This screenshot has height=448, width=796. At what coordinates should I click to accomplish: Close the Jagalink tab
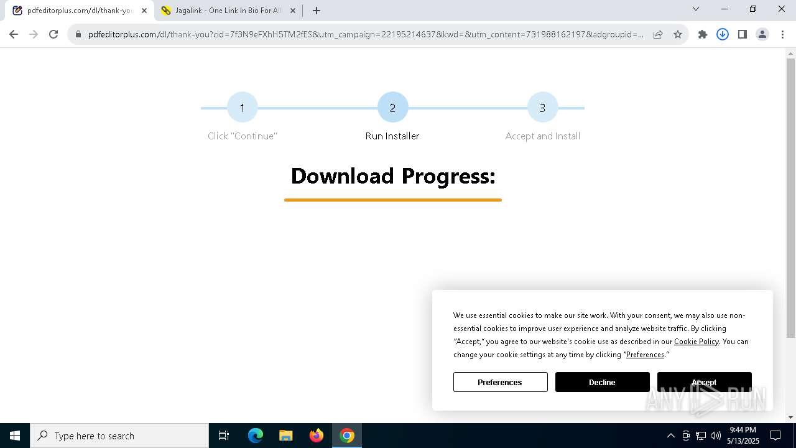tap(293, 11)
